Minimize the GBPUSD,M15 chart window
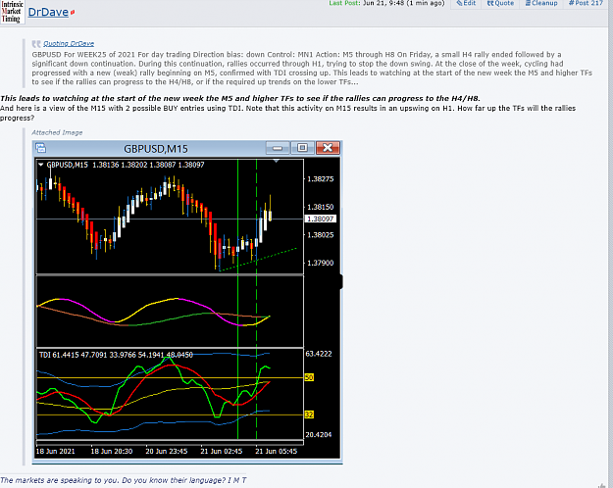This screenshot has width=613, height=488. pos(278,148)
